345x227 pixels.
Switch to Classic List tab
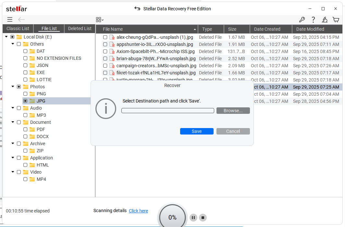pyautogui.click(x=18, y=28)
